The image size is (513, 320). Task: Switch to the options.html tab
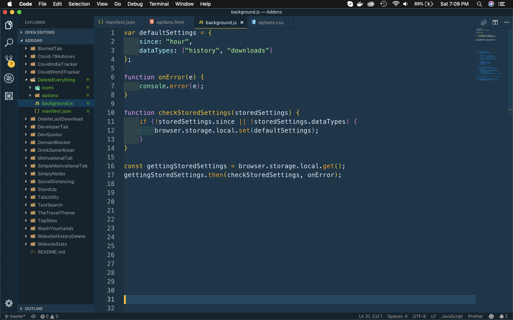[170, 22]
